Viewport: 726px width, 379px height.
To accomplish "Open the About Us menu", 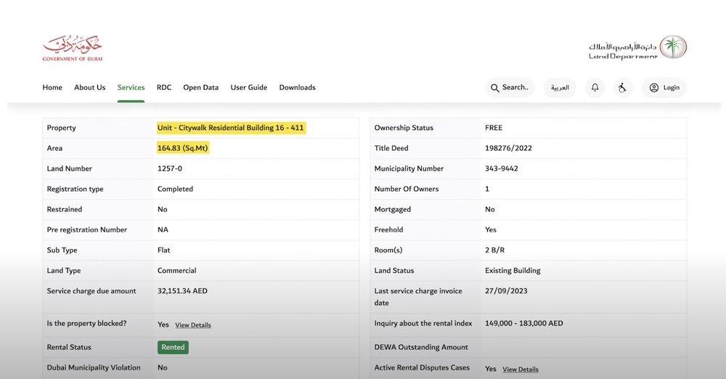I will pyautogui.click(x=89, y=88).
